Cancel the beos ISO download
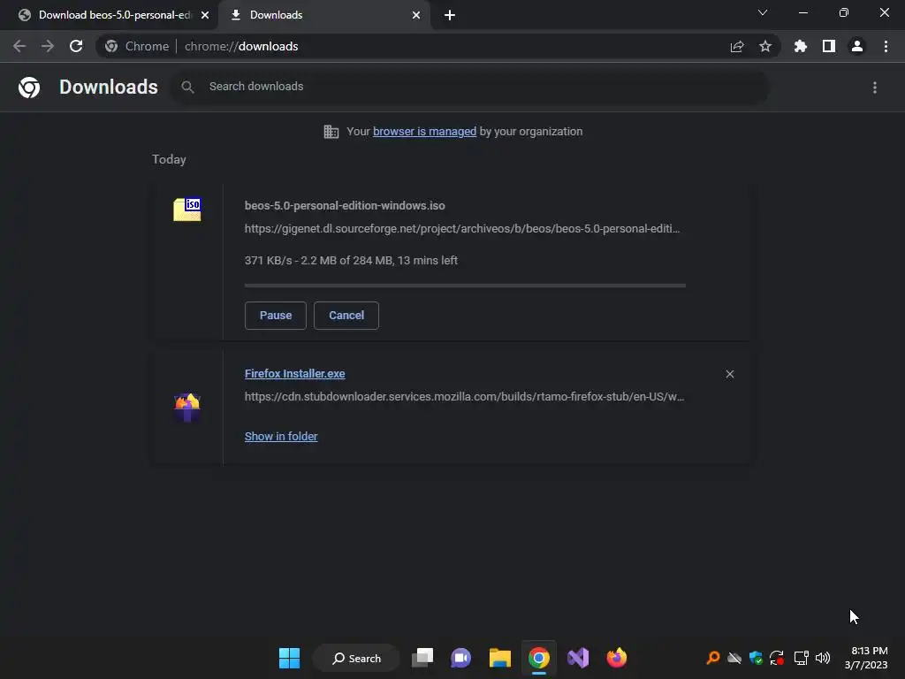Image resolution: width=905 pixels, height=679 pixels. (346, 316)
